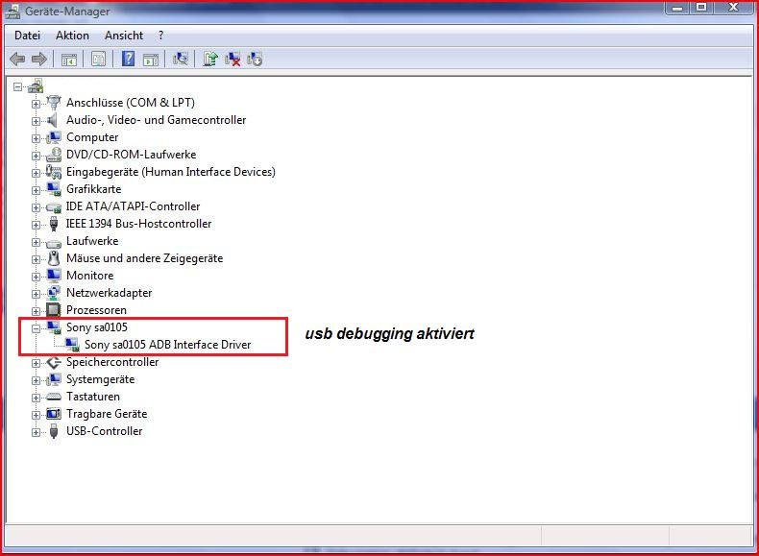Click the Tastaturen keyboard icon
The height and width of the screenshot is (556, 759).
coord(54,397)
